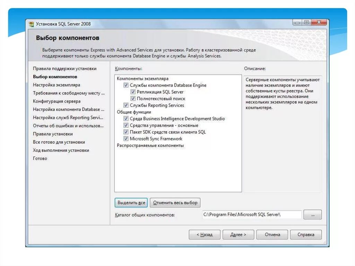The image size is (355, 266).
Task: Select Требования к свободному месту step
Action: (x=69, y=93)
